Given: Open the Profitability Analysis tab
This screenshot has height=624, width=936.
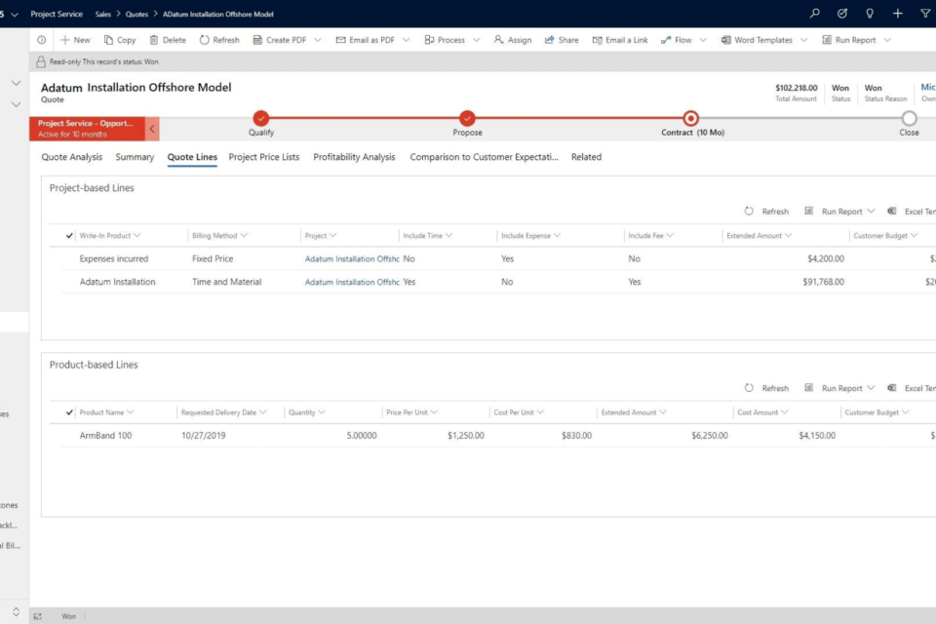Looking at the screenshot, I should [354, 157].
